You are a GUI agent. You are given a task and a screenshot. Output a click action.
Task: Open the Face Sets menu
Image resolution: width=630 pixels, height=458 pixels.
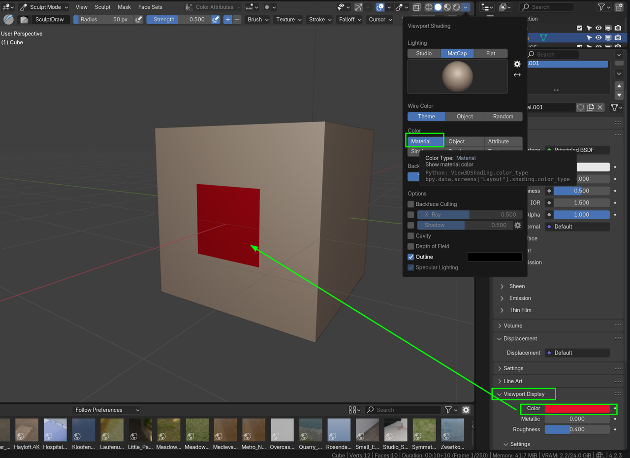150,7
